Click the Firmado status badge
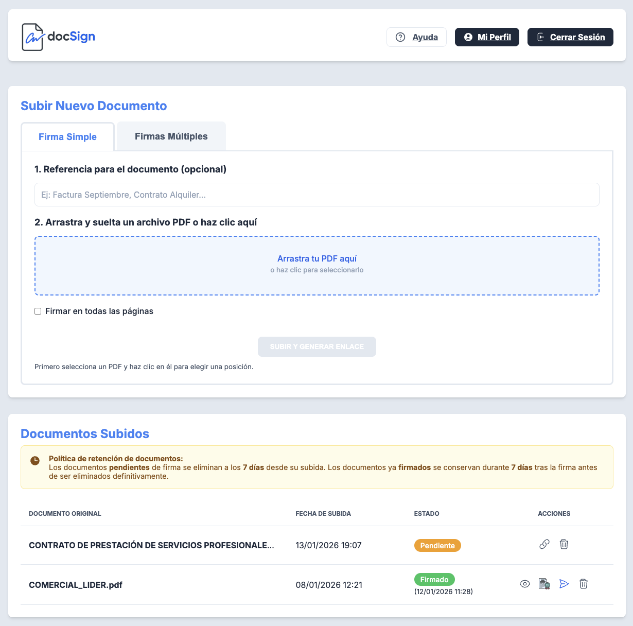This screenshot has width=633, height=626. (434, 580)
